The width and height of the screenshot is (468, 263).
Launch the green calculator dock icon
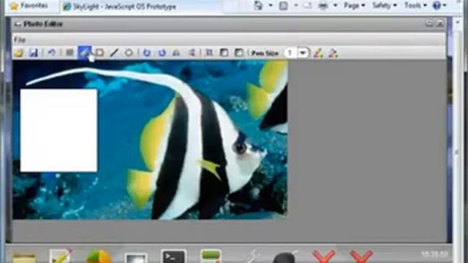(211, 256)
